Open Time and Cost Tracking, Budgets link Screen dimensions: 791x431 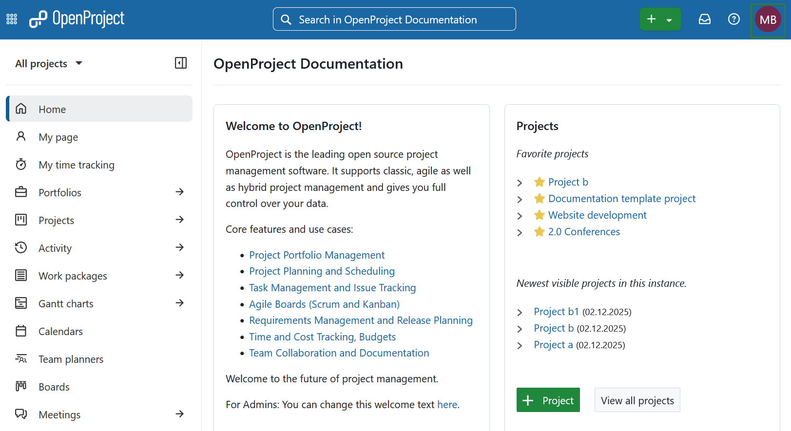[322, 337]
